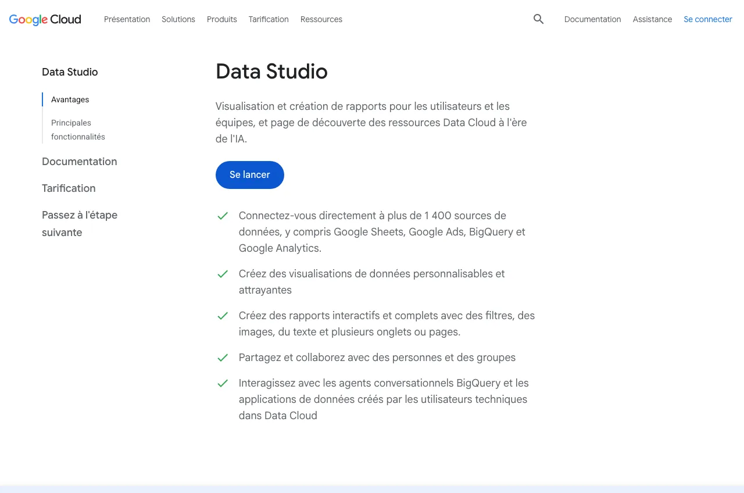The width and height of the screenshot is (744, 493).
Task: Open the Ressources menu
Action: click(x=321, y=19)
